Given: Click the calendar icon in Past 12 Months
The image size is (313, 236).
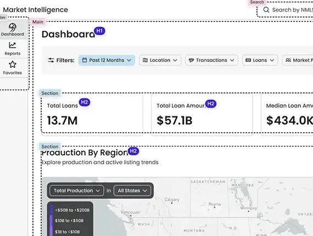Looking at the screenshot, I should (85, 60).
